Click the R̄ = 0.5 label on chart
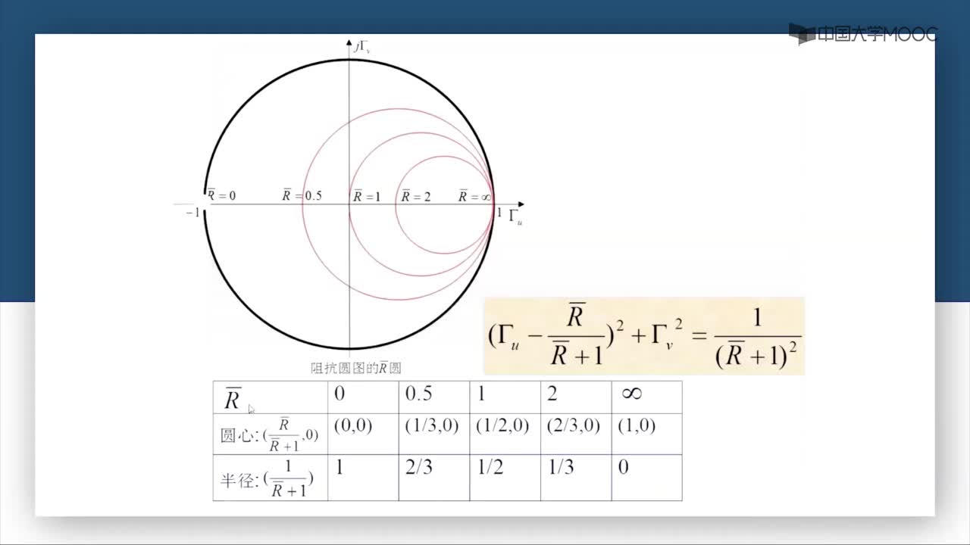The width and height of the screenshot is (970, 545). pos(302,195)
